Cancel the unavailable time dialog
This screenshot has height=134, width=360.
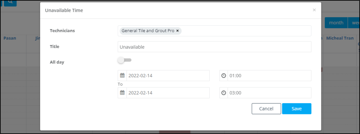[x=266, y=108]
